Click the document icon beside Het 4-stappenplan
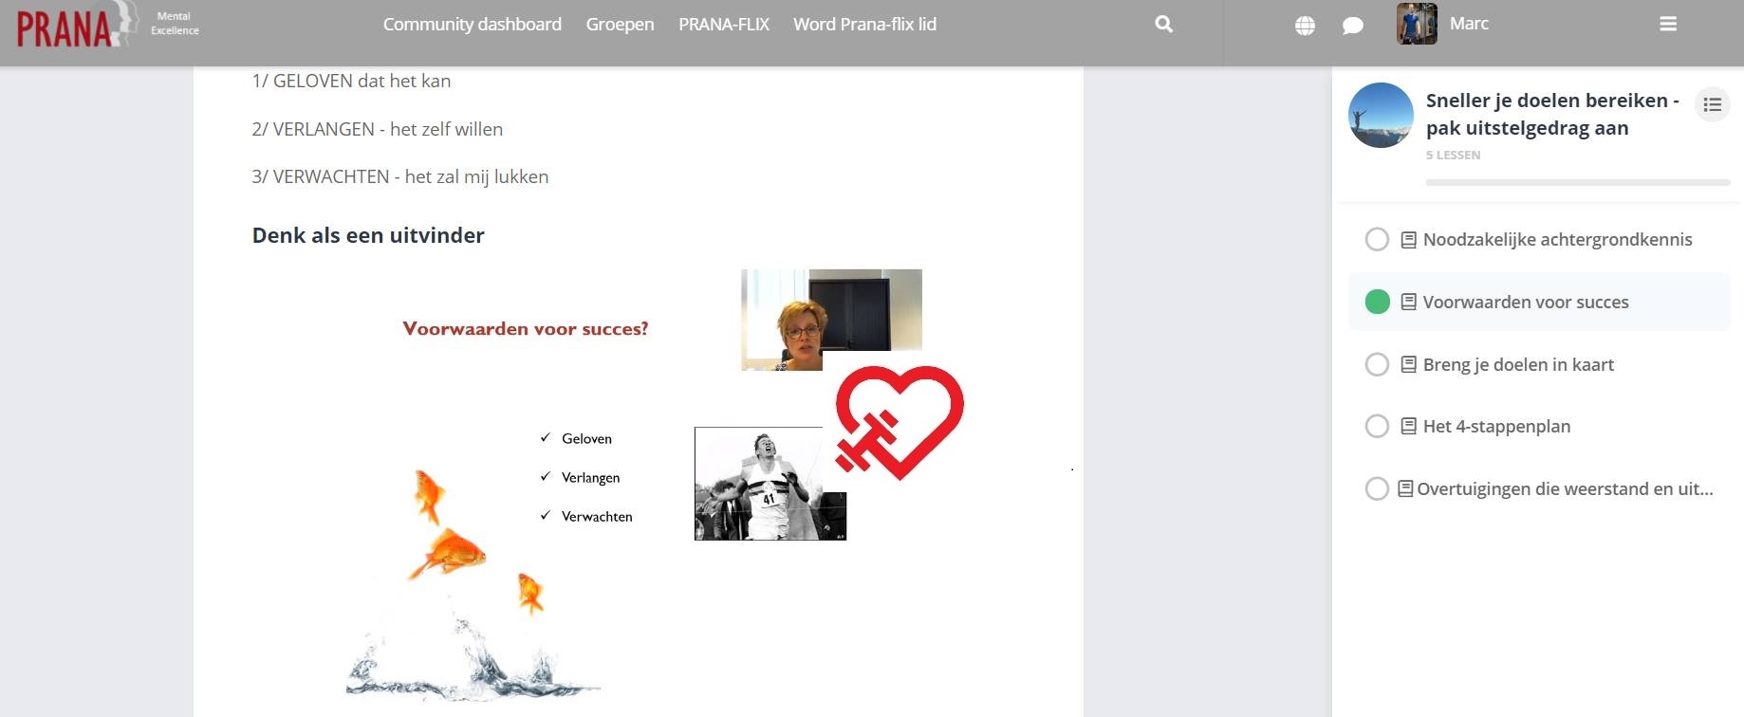 pos(1409,427)
